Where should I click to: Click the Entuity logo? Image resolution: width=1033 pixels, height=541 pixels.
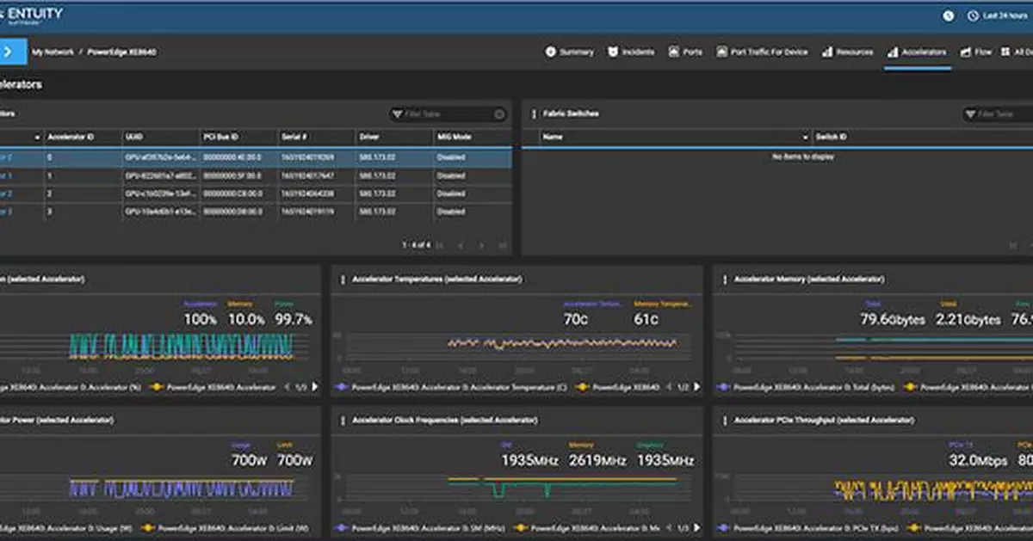click(x=32, y=15)
